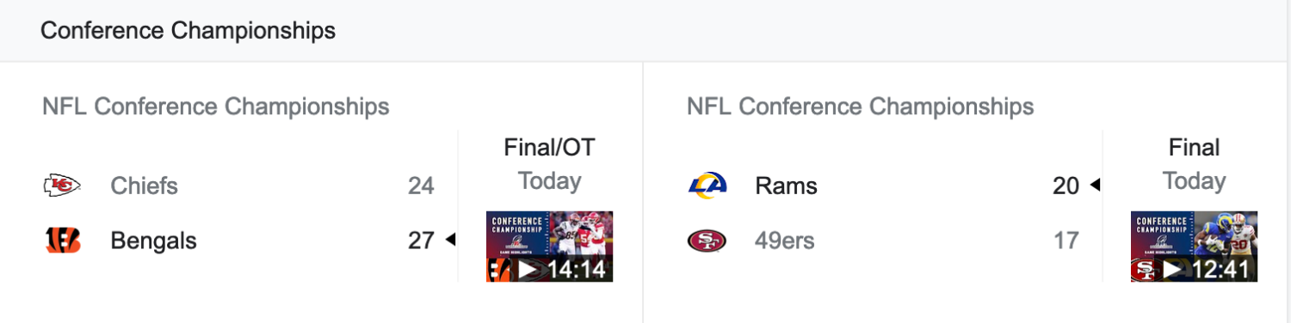Click the Final/OT game status label
The height and width of the screenshot is (323, 1291).
pyautogui.click(x=549, y=148)
